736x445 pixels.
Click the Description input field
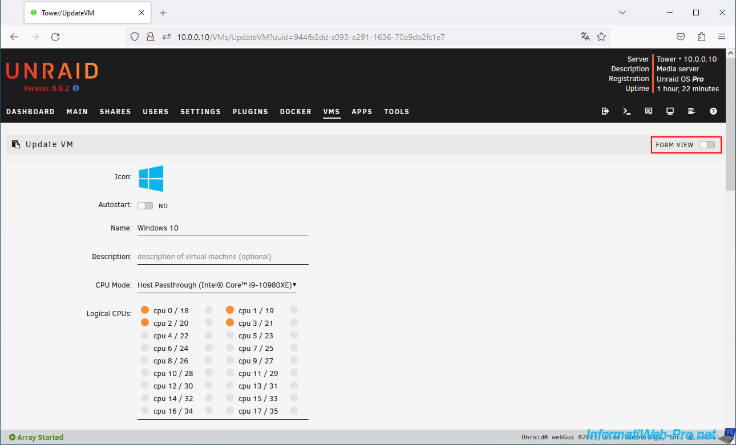coord(223,257)
